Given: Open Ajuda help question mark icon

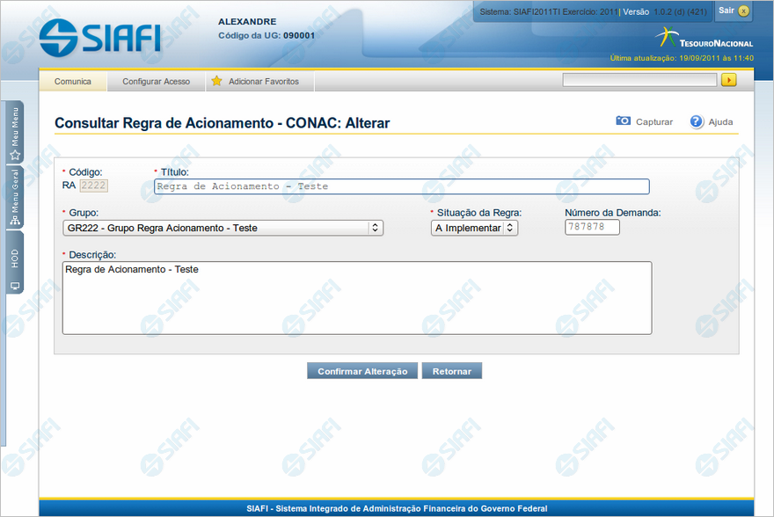Looking at the screenshot, I should pyautogui.click(x=697, y=121).
